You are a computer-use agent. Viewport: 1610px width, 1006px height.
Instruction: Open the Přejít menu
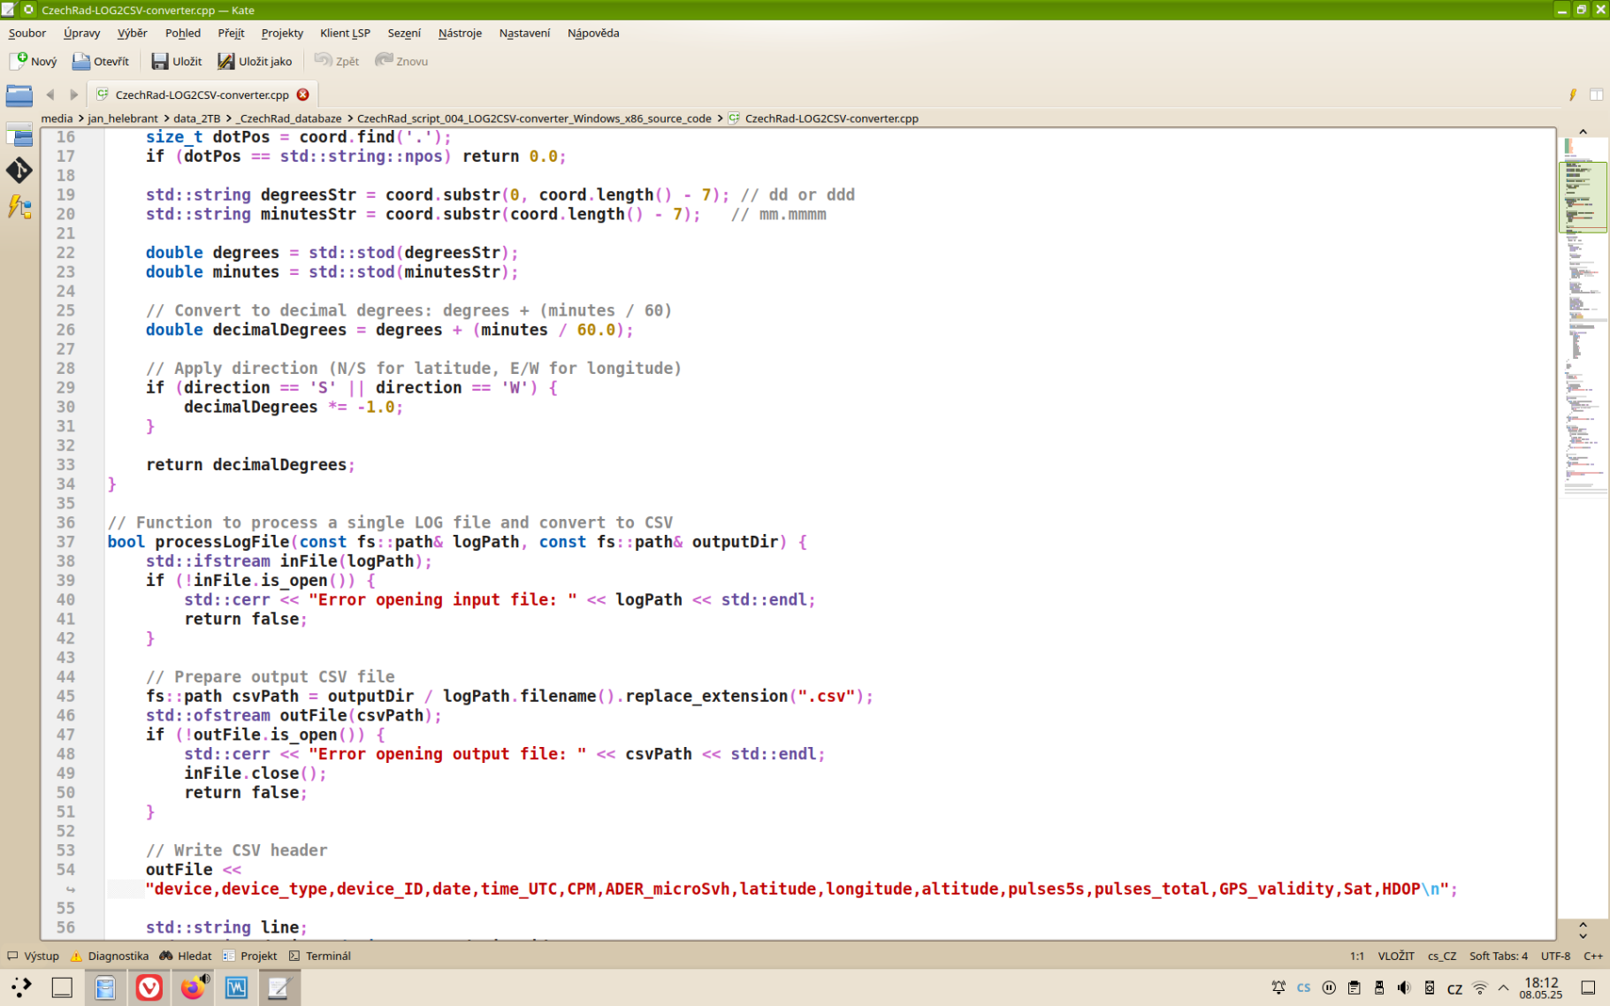click(231, 33)
